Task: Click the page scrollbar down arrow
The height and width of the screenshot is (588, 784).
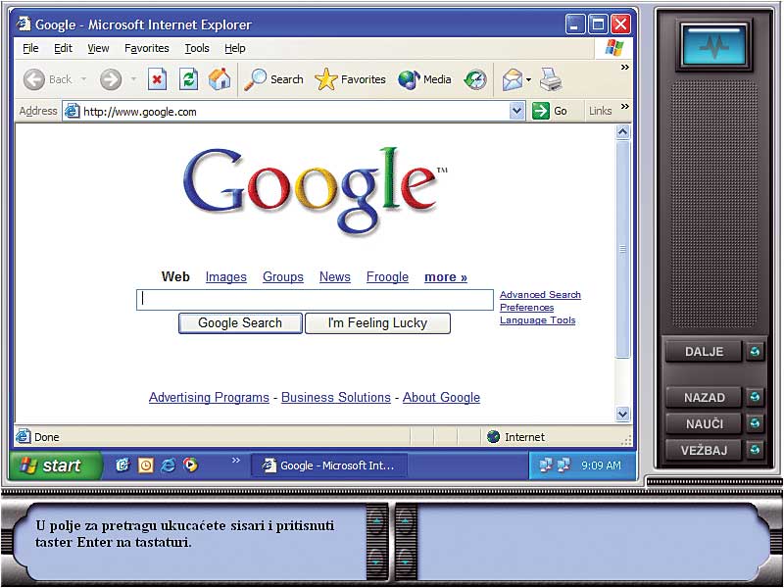Action: click(x=622, y=414)
